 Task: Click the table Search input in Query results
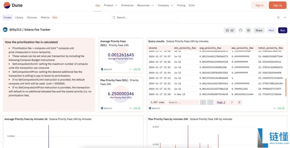(x=183, y=102)
